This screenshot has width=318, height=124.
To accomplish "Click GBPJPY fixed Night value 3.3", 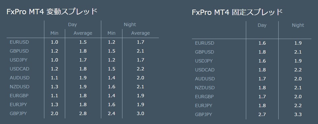I will [298, 114].
